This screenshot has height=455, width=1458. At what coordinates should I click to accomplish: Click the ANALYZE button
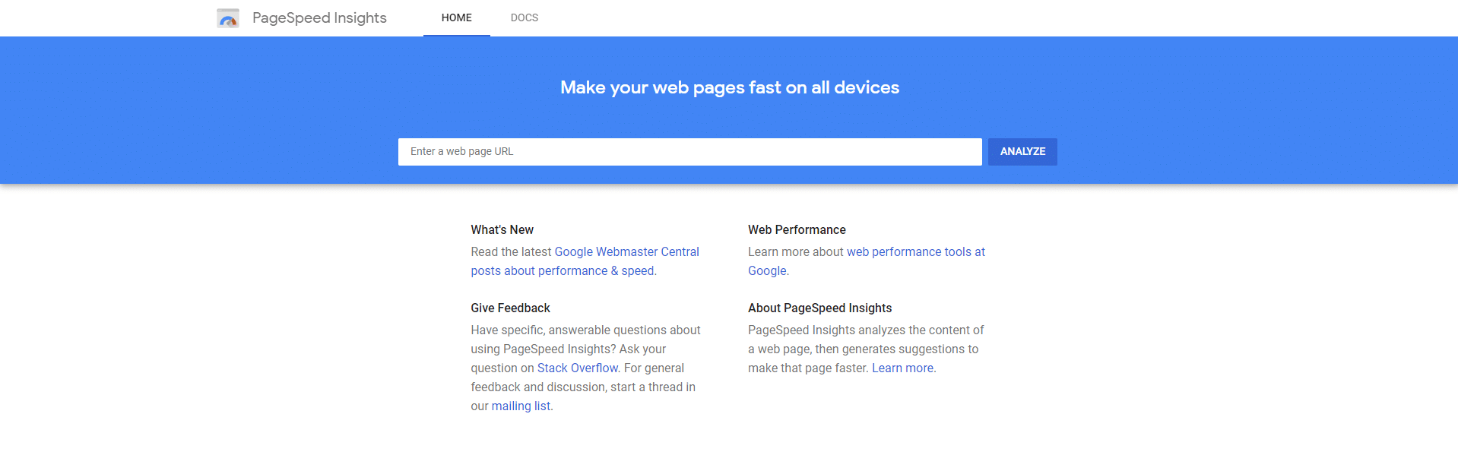(1022, 152)
